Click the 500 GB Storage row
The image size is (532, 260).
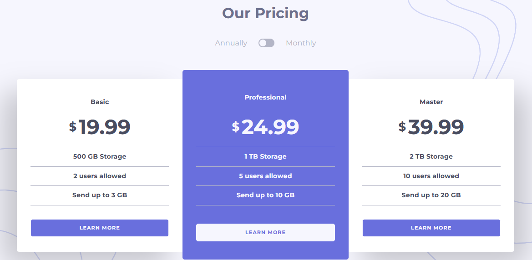100,157
